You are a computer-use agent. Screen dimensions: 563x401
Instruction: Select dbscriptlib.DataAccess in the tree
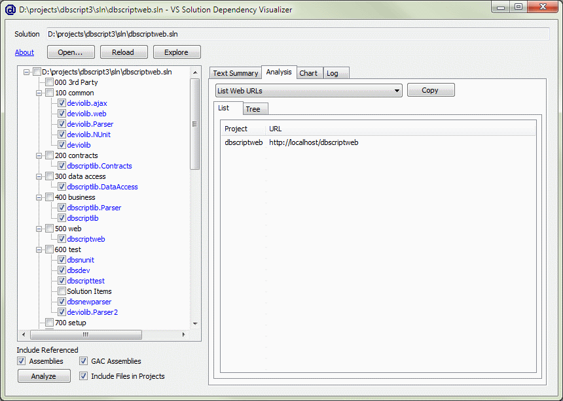tap(102, 187)
